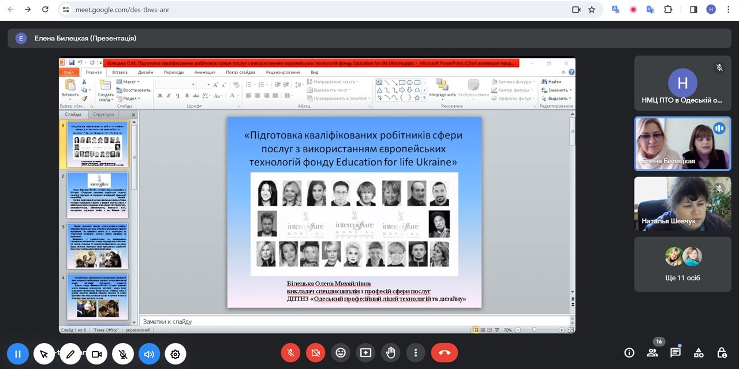The height and width of the screenshot is (369, 739).
Task: Open the host controls lock icon
Action: (722, 353)
